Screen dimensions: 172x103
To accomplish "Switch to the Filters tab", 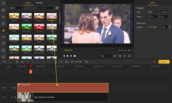I will (x=28, y=3).
